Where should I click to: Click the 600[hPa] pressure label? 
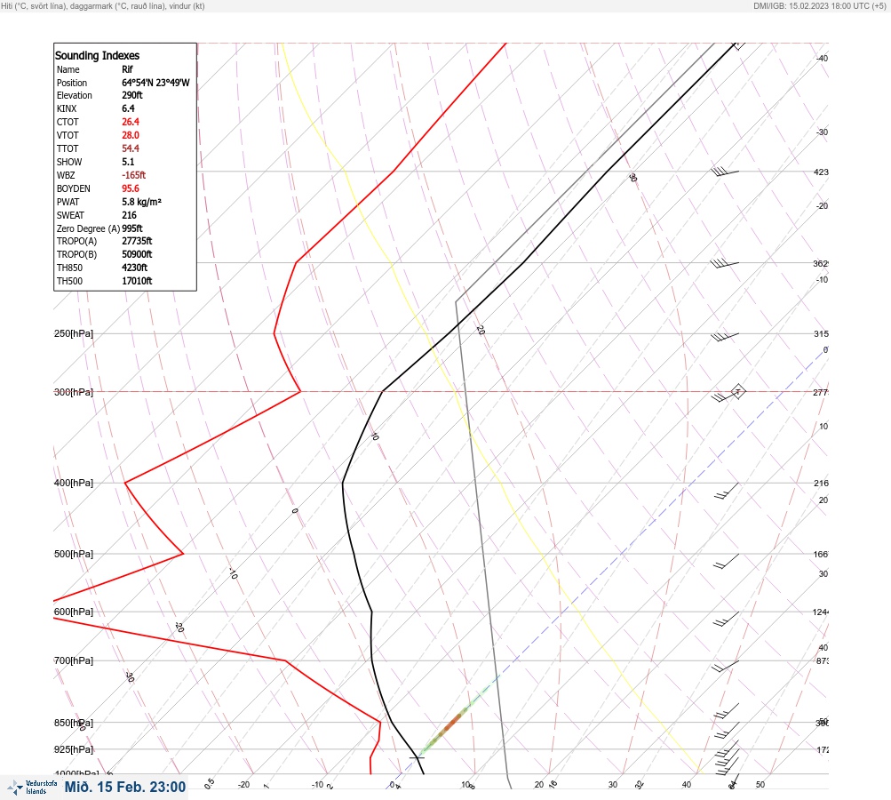point(74,612)
